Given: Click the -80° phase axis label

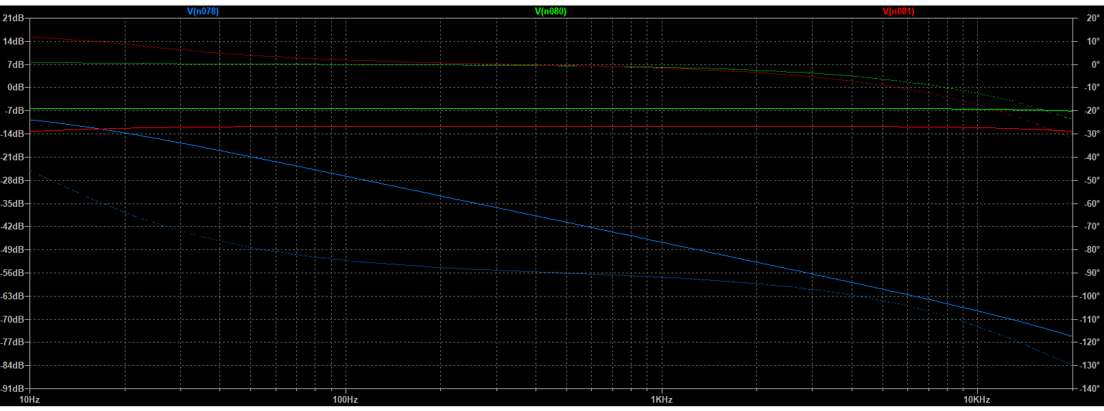Looking at the screenshot, I should pos(1092,250).
